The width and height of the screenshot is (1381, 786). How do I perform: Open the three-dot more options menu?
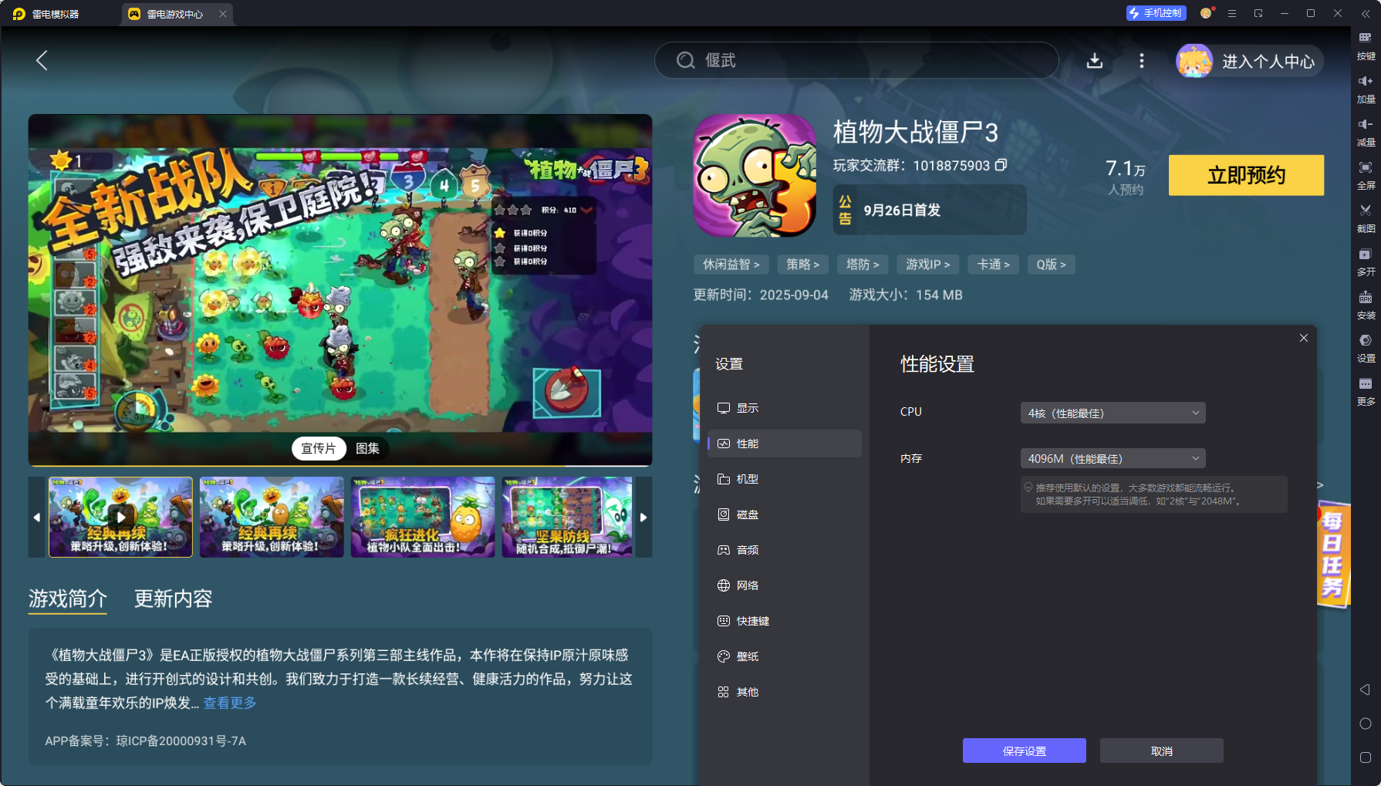click(x=1142, y=61)
